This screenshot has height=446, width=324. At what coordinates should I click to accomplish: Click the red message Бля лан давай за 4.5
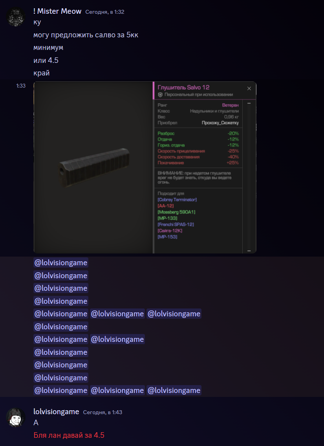[69, 435]
